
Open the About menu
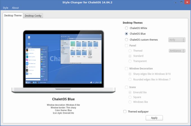(15, 8)
